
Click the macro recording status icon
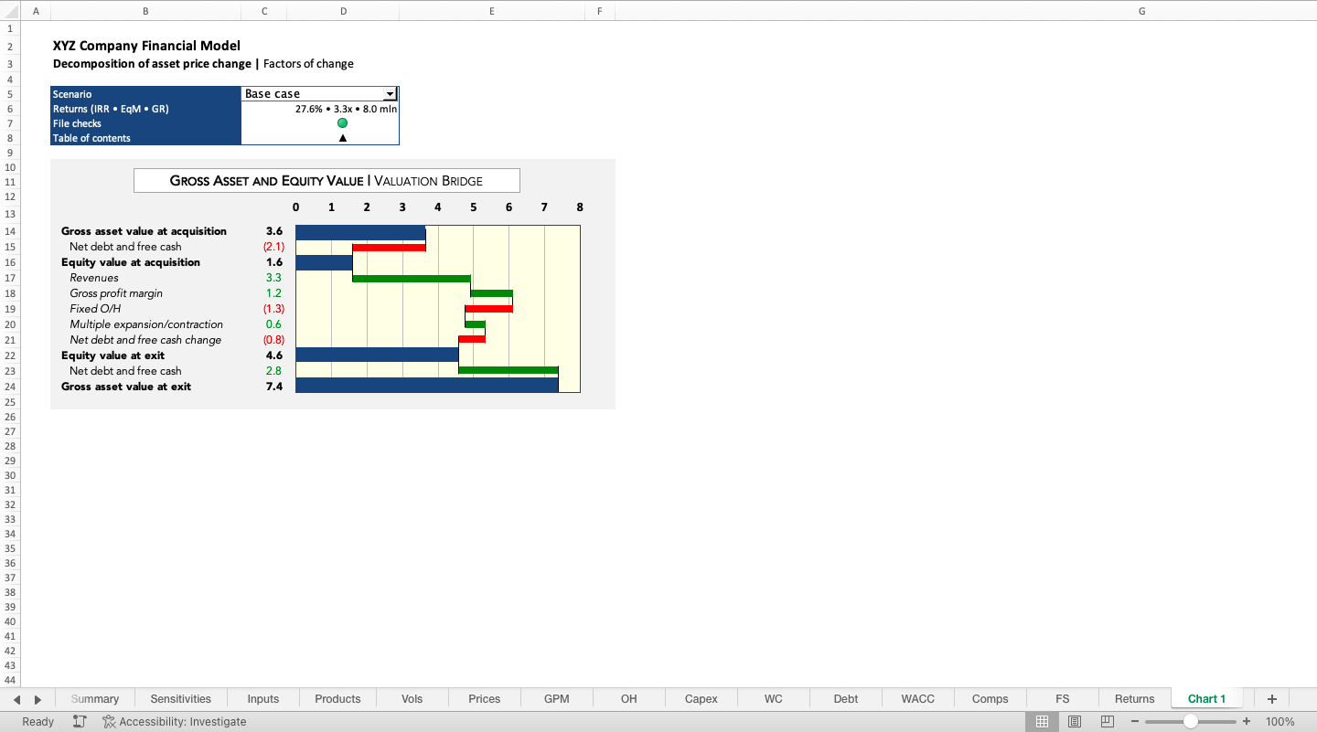[80, 721]
